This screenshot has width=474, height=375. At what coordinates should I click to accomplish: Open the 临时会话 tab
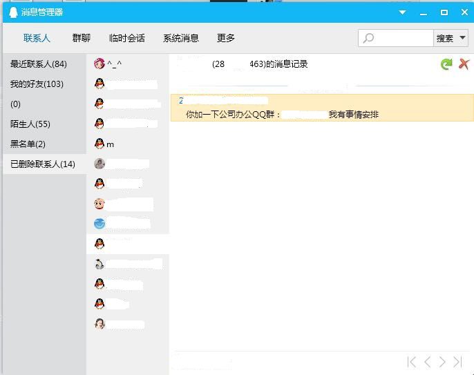click(x=127, y=38)
